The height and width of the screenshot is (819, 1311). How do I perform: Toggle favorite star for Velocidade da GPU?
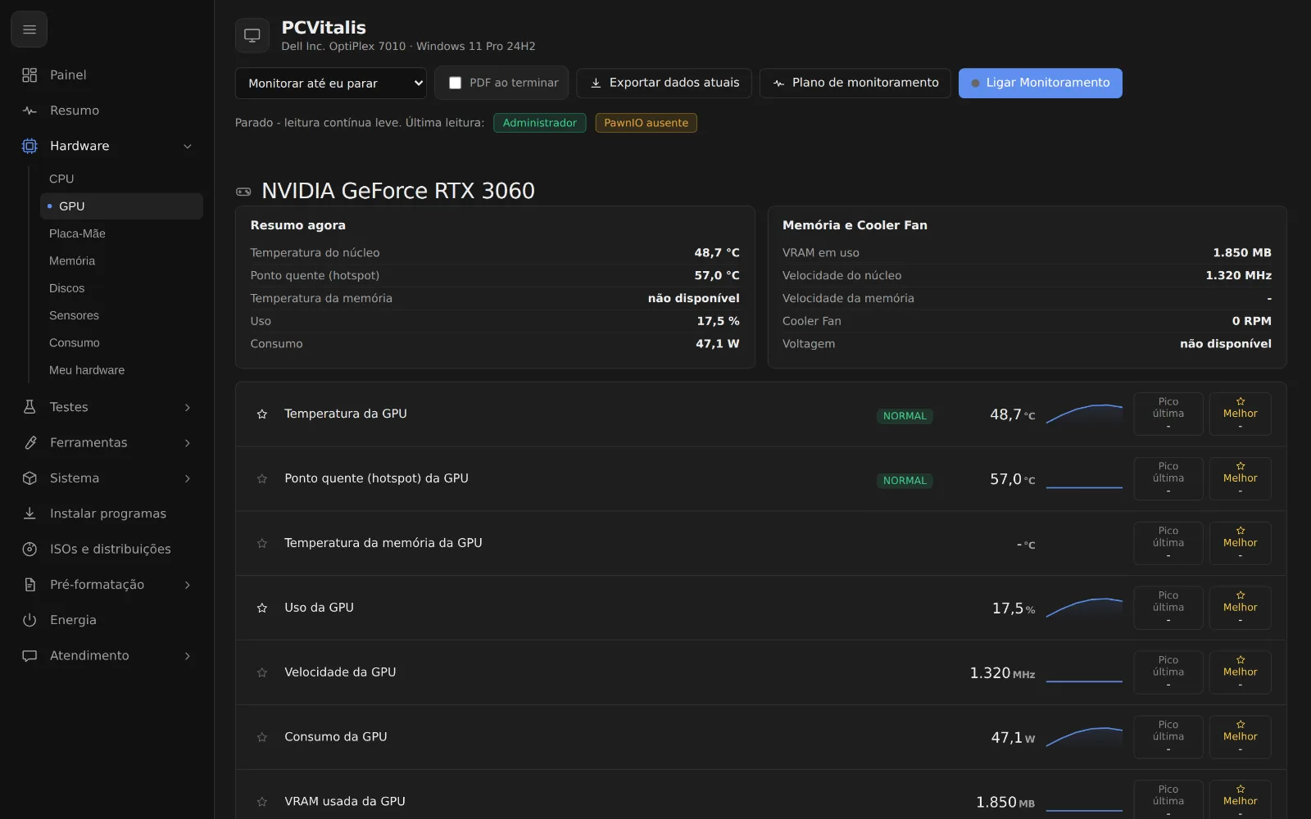262,673
